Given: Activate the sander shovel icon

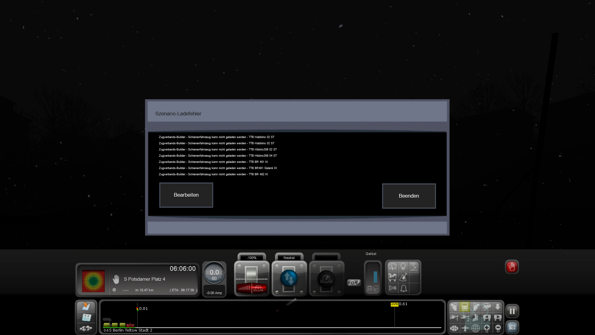Looking at the screenshot, I should pyautogui.click(x=403, y=277).
